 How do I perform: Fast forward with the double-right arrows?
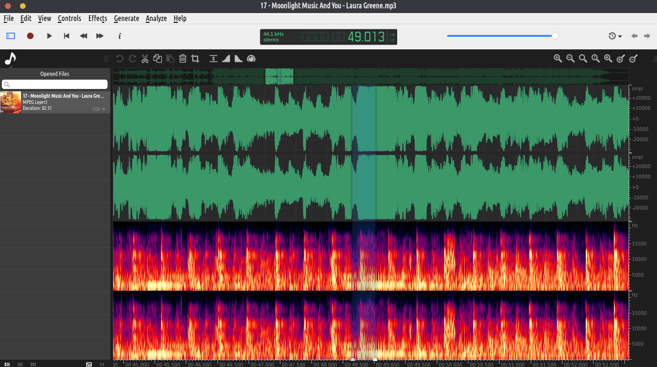pos(100,36)
